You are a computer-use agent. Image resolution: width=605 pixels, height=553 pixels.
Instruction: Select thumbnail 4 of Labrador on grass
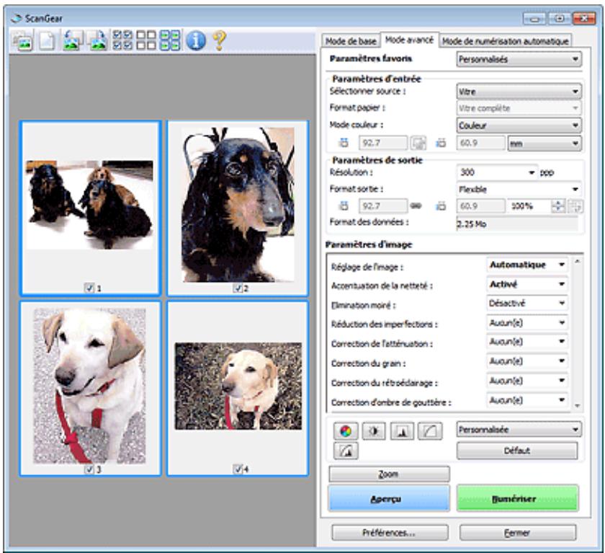238,388
